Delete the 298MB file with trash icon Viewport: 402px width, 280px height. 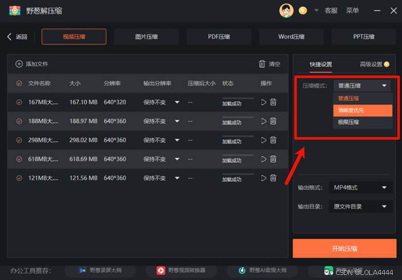[273, 140]
